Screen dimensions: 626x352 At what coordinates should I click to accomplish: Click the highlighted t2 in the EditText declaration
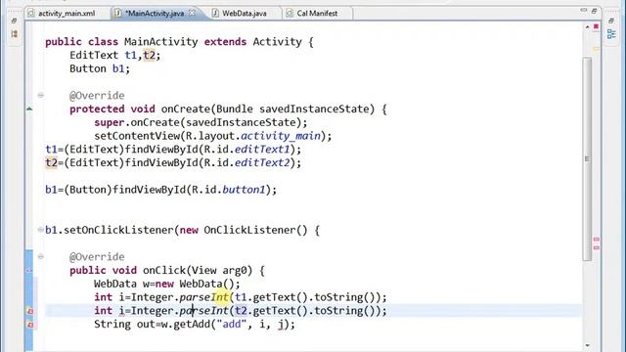click(x=149, y=55)
